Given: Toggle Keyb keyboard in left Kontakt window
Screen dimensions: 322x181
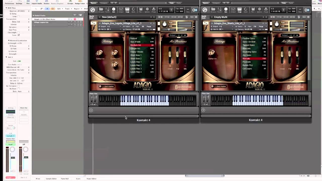Looking at the screenshot, I should [127, 10].
